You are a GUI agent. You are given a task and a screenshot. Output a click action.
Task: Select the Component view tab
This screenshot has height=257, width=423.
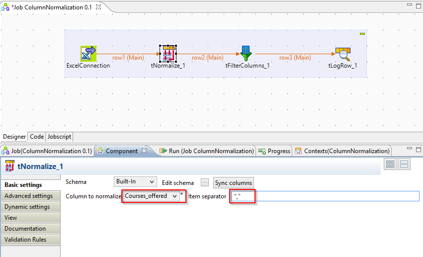pyautogui.click(x=122, y=151)
